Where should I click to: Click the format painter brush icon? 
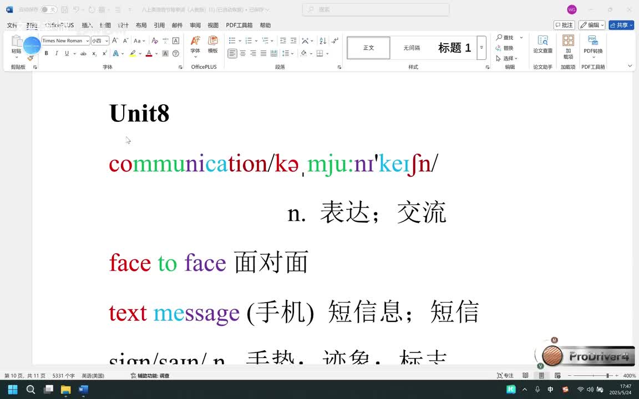click(31, 58)
